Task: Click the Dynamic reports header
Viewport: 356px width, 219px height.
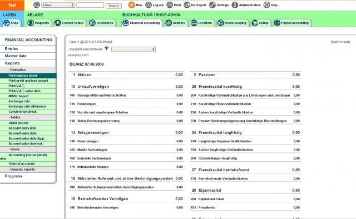Action: pos(28,170)
